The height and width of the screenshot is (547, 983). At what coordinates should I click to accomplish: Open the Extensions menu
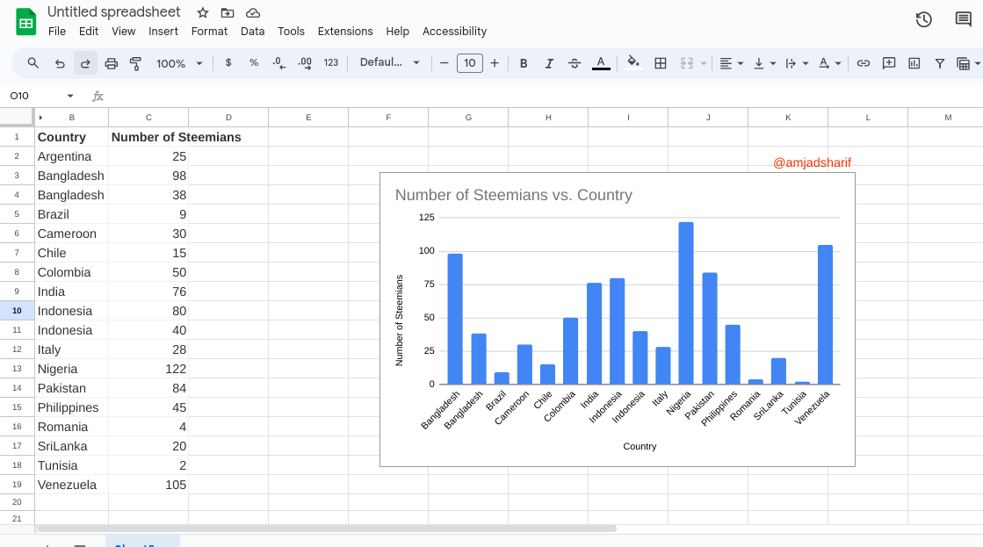pos(345,32)
